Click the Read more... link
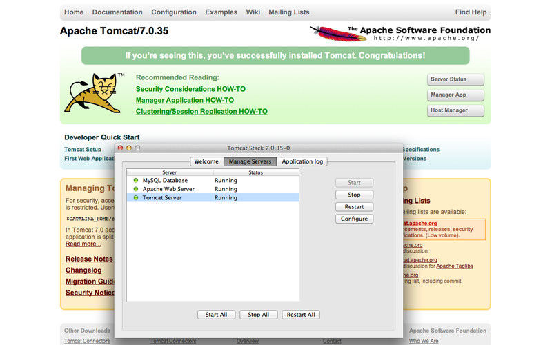The height and width of the screenshot is (345, 552). [x=83, y=244]
